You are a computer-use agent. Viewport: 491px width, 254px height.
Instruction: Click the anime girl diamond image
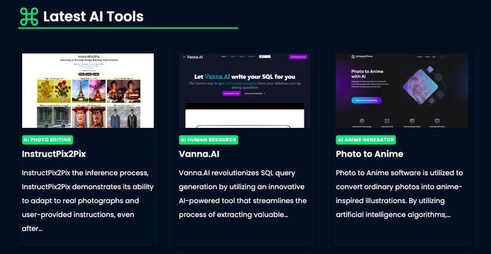(x=420, y=86)
